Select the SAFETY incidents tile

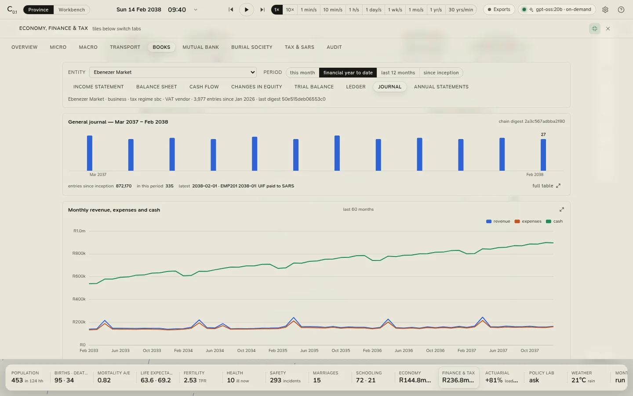pyautogui.click(x=285, y=377)
